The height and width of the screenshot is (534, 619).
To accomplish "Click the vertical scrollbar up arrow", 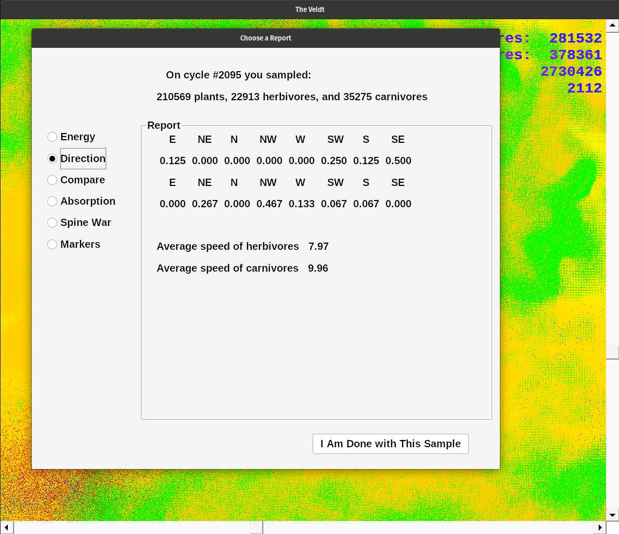I will click(x=612, y=25).
